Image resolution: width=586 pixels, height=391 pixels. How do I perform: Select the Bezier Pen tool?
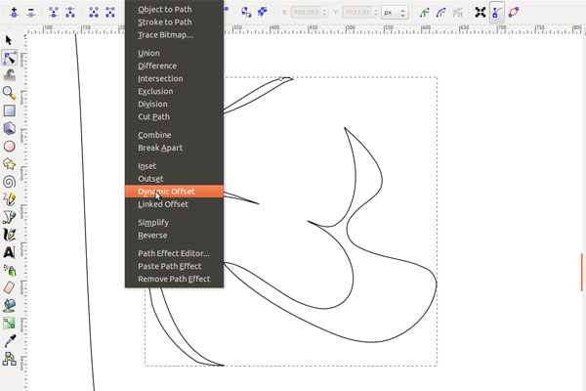10,217
